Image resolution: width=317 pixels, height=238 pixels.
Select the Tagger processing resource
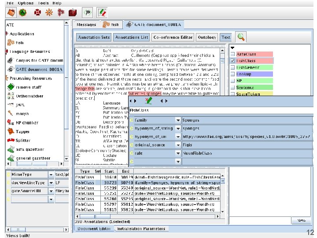click(22, 131)
